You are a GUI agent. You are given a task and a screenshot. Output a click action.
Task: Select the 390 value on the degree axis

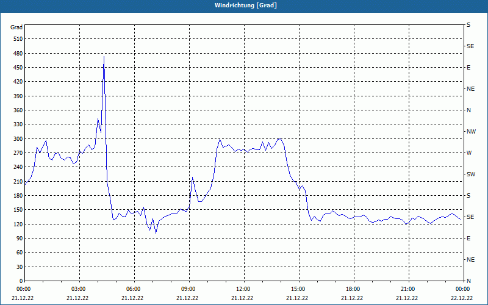[18, 96]
